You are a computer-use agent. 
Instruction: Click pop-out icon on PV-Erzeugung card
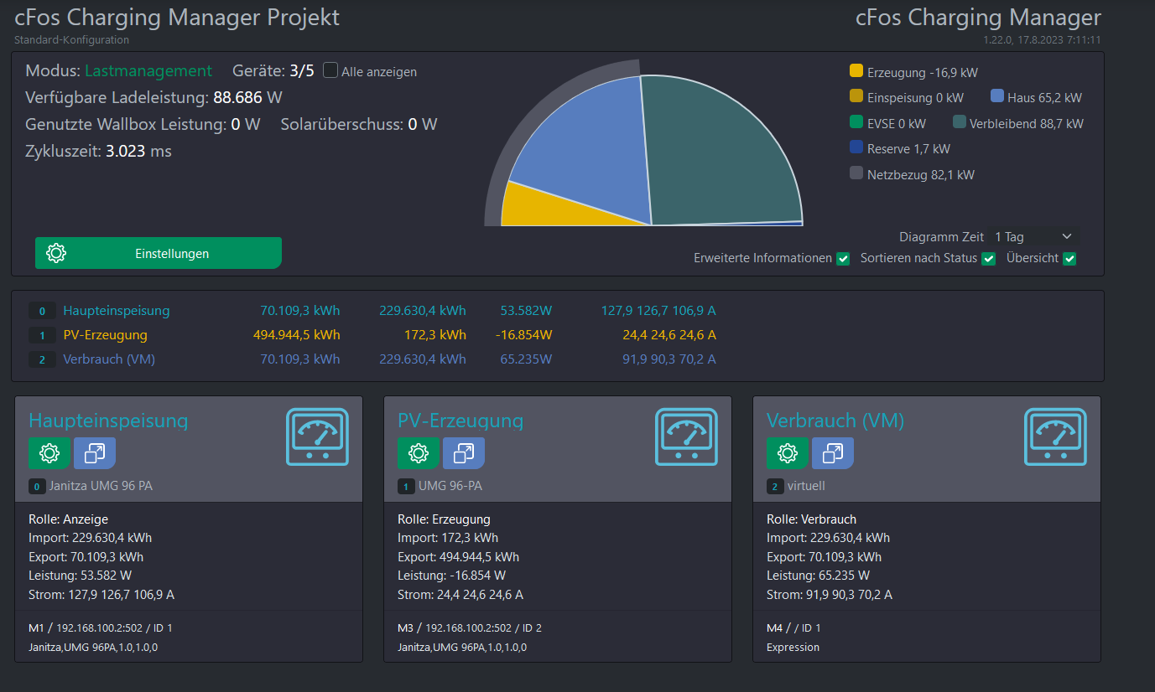pyautogui.click(x=464, y=453)
